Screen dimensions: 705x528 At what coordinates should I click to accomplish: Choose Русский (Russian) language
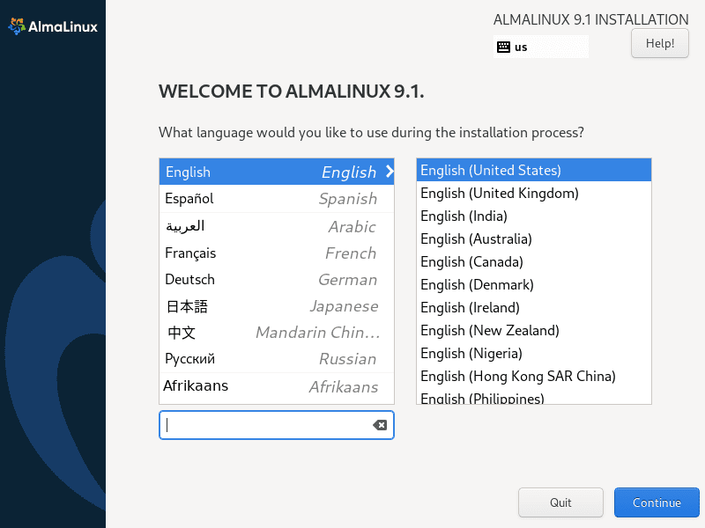(x=277, y=359)
